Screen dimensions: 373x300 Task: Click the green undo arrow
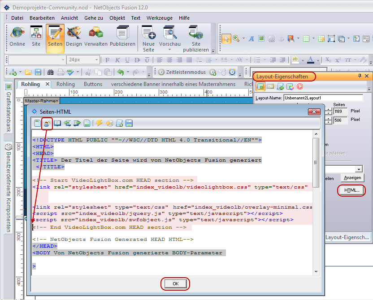pyautogui.click(x=121, y=72)
